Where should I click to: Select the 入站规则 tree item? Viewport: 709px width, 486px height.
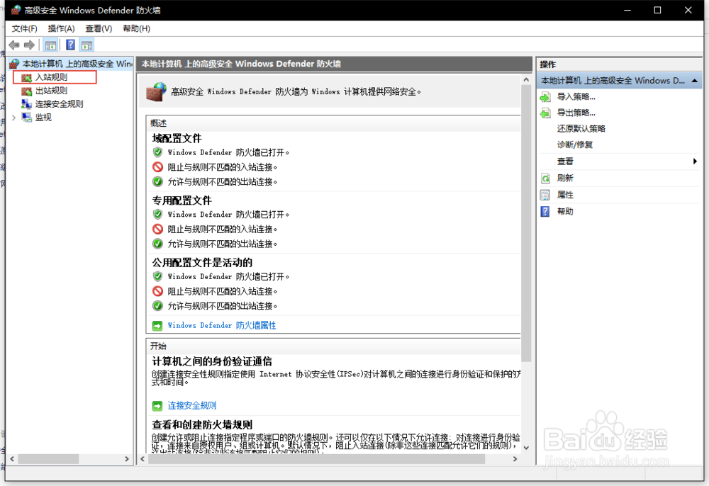51,77
